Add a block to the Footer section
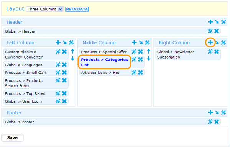The image size is (230, 147). pyautogui.click(x=210, y=113)
